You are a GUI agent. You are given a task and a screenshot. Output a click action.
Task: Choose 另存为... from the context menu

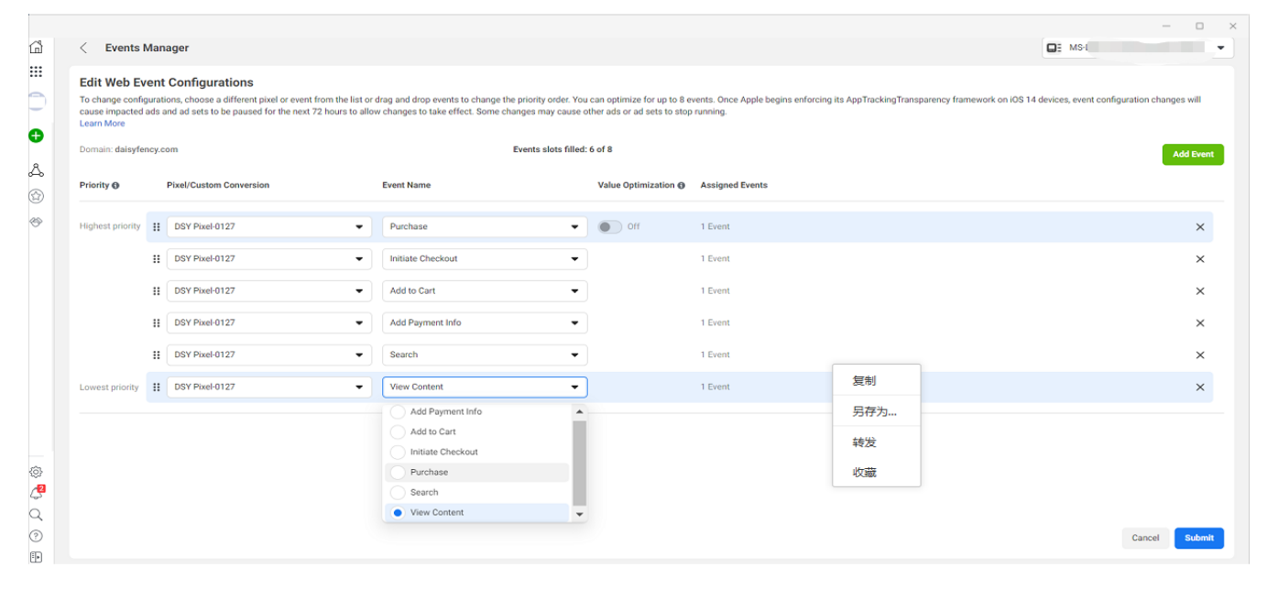tap(874, 411)
